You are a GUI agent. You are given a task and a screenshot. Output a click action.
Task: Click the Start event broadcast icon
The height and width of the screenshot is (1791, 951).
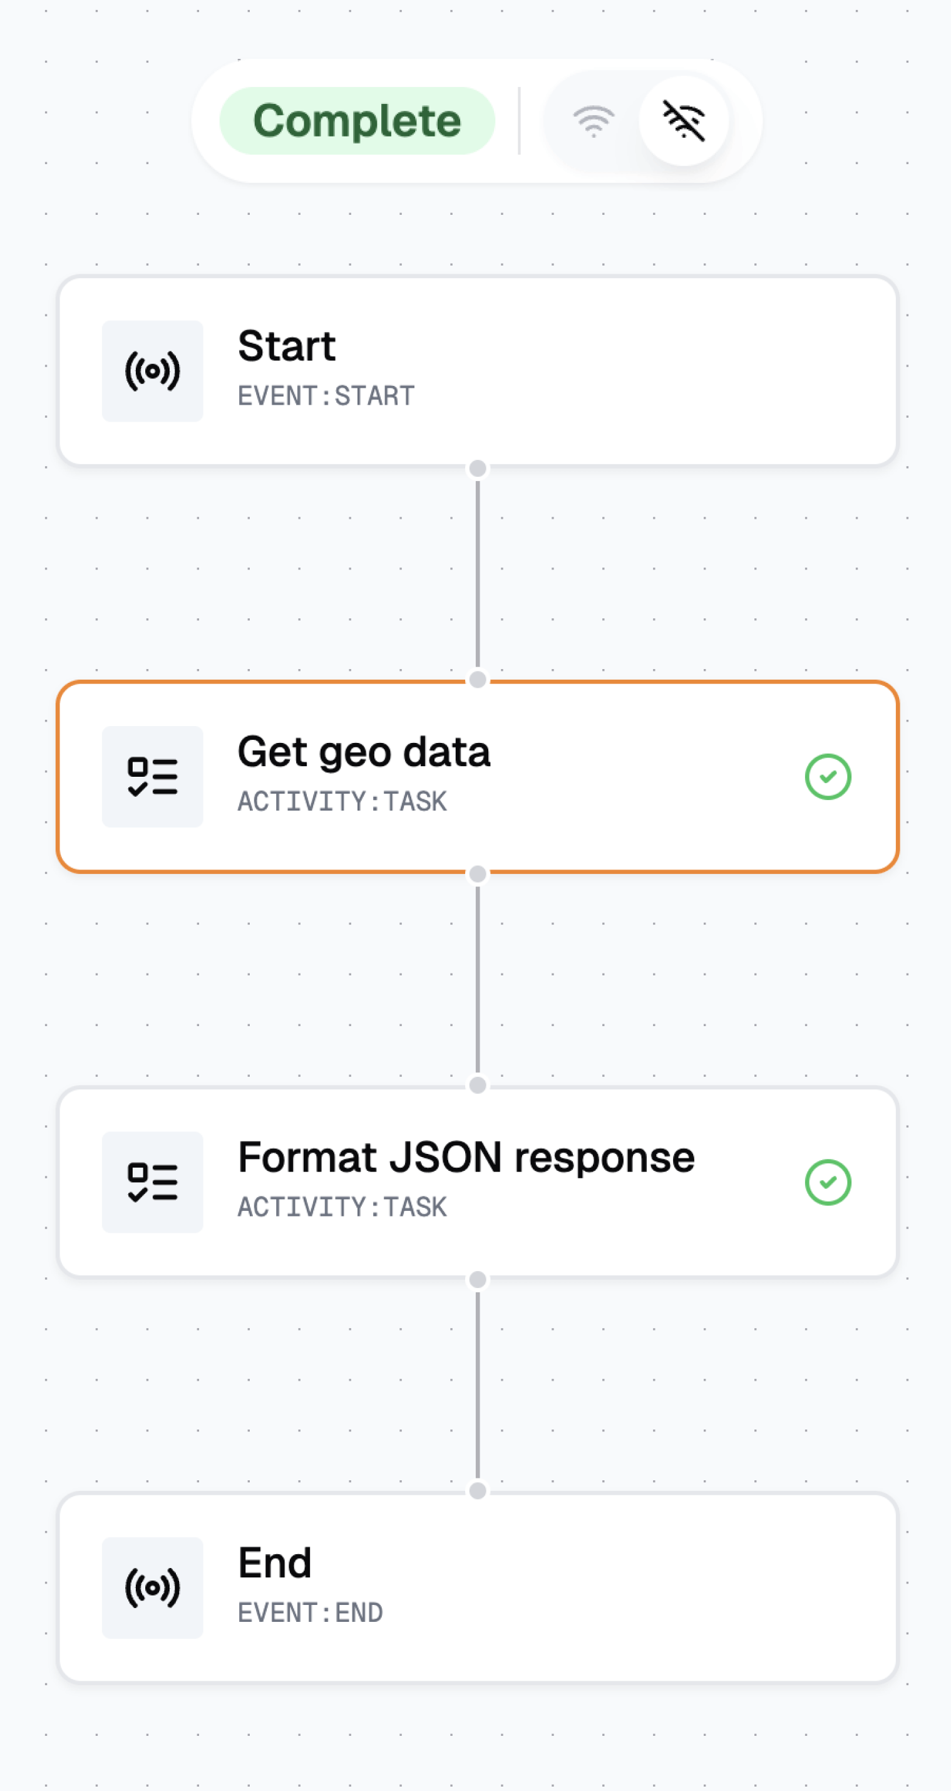pos(152,371)
